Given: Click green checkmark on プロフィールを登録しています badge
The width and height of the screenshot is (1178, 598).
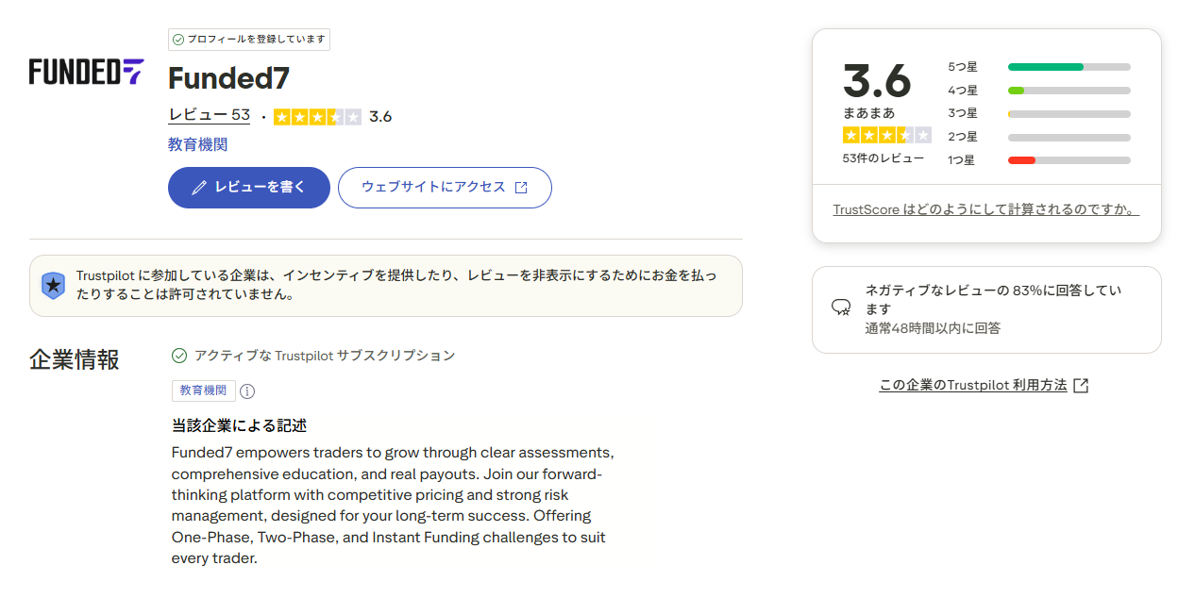Looking at the screenshot, I should (x=178, y=40).
